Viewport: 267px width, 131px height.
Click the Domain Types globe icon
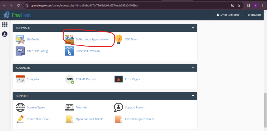click(x=20, y=107)
